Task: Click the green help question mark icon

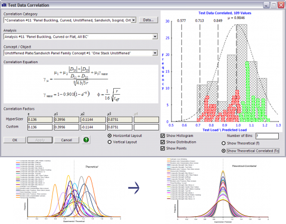Action: 86,139
